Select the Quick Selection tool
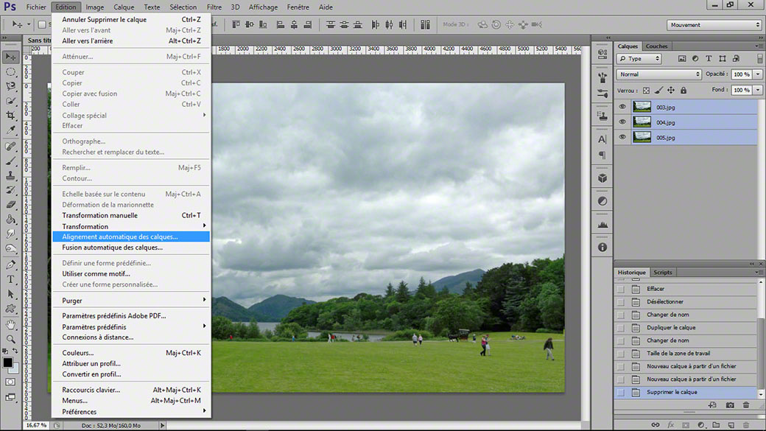 coord(10,101)
